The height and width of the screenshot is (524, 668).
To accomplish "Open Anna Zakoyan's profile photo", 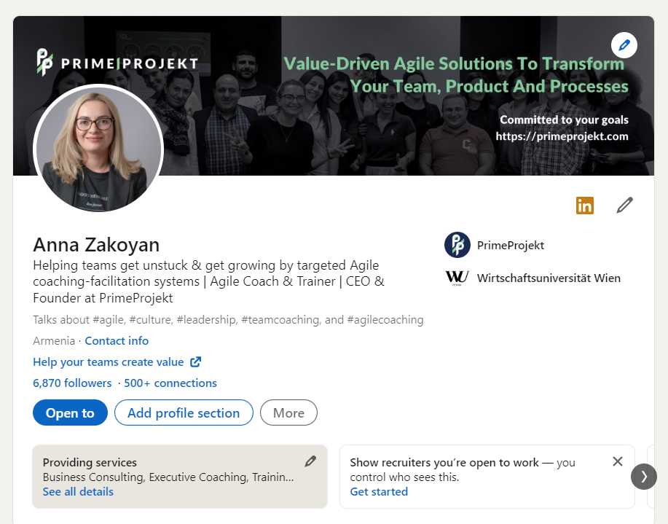I will (x=98, y=149).
